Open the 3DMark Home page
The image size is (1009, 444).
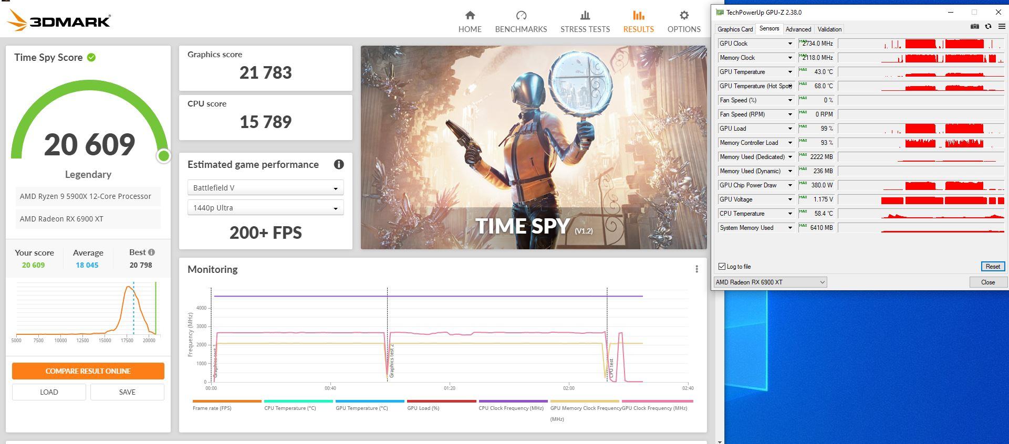tap(470, 22)
